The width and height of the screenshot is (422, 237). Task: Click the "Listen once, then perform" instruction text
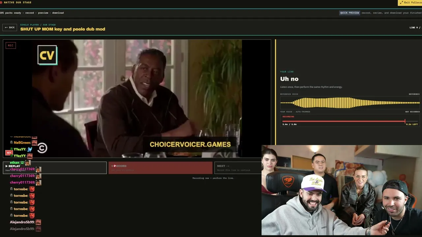click(311, 87)
